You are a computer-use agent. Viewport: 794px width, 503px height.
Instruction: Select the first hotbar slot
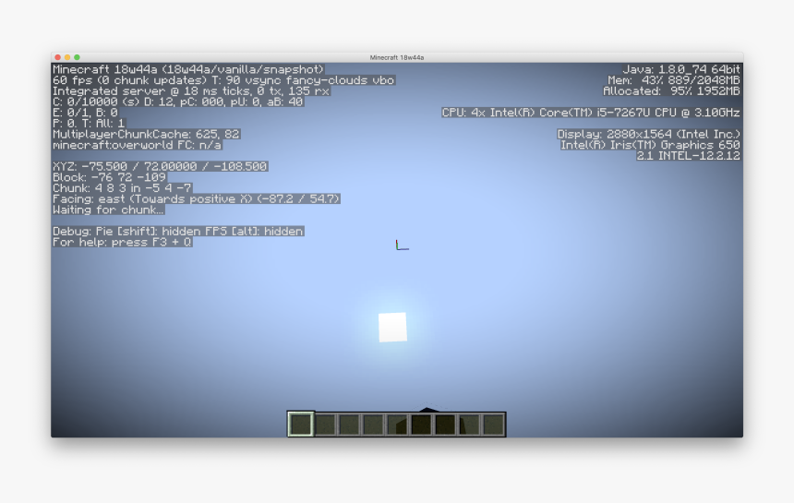pos(301,424)
